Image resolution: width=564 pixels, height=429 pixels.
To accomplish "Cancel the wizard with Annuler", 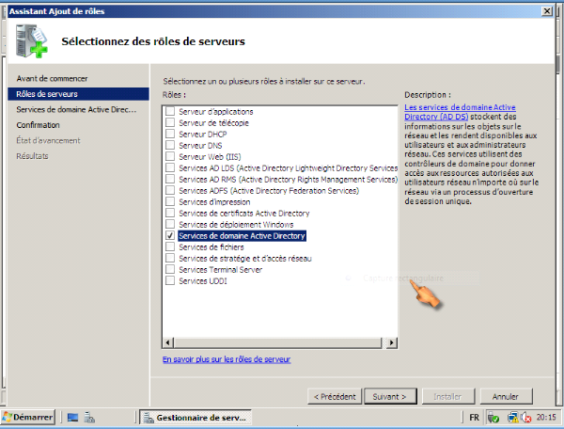I will (x=506, y=397).
